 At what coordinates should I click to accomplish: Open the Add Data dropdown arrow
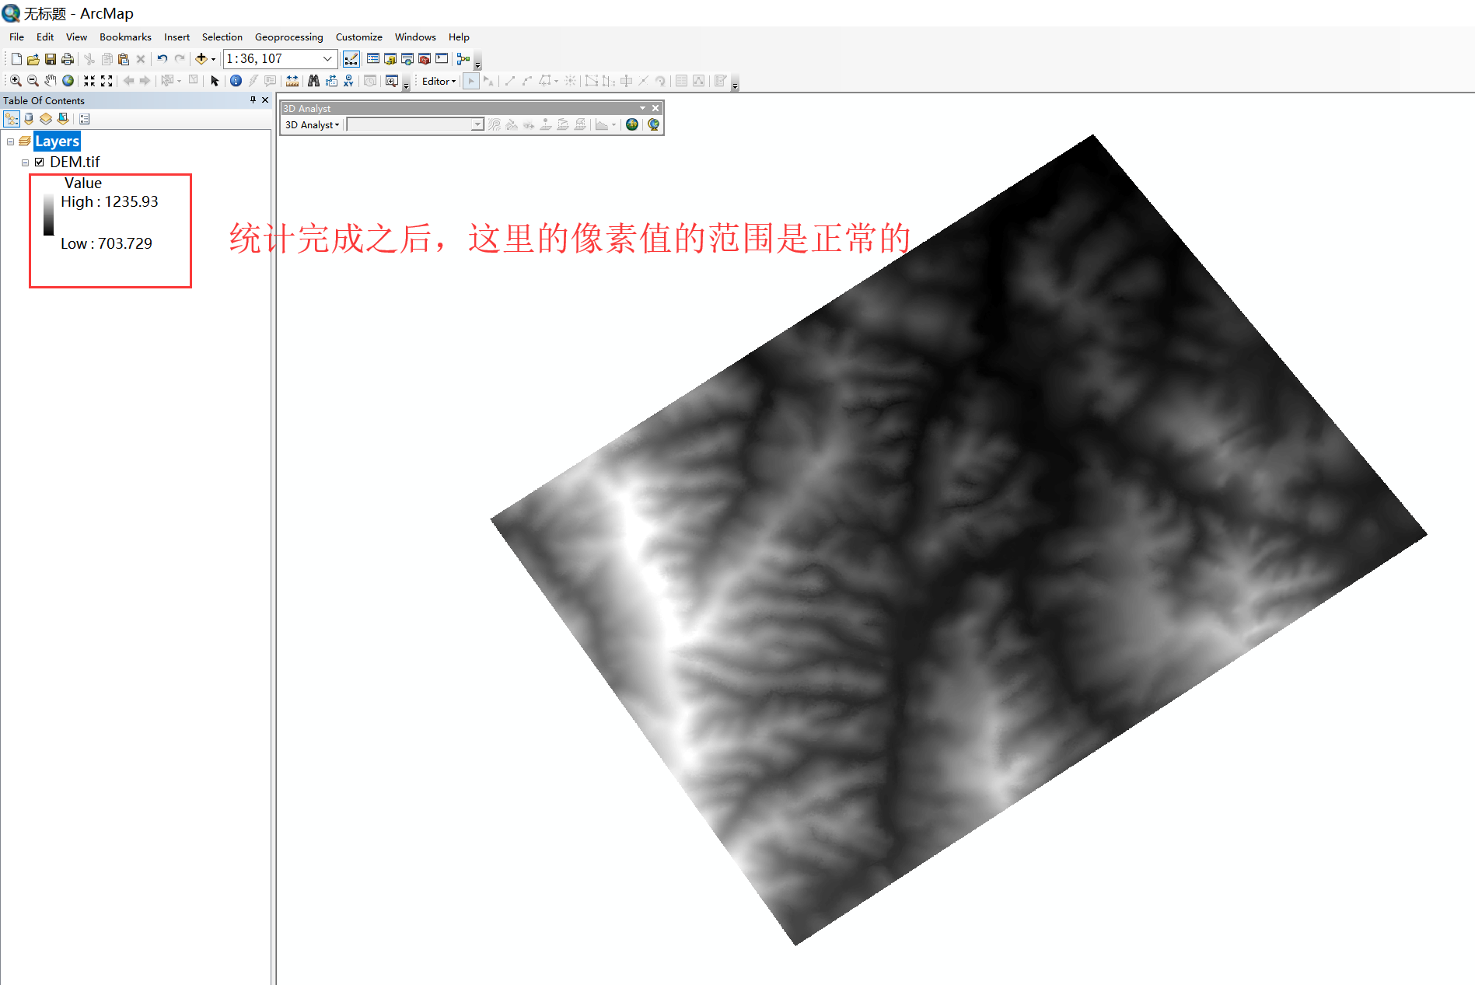[x=213, y=59]
